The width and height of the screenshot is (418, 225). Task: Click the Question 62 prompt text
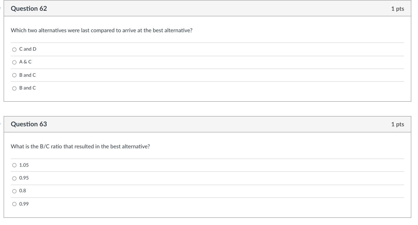(102, 30)
